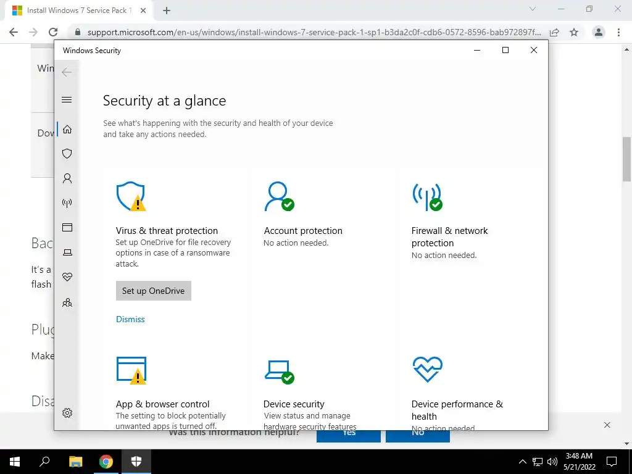Open a new Chrome tab
The width and height of the screenshot is (632, 474).
click(167, 10)
